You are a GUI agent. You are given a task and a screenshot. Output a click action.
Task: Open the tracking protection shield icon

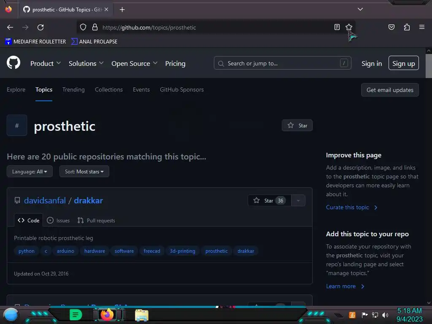click(x=83, y=27)
